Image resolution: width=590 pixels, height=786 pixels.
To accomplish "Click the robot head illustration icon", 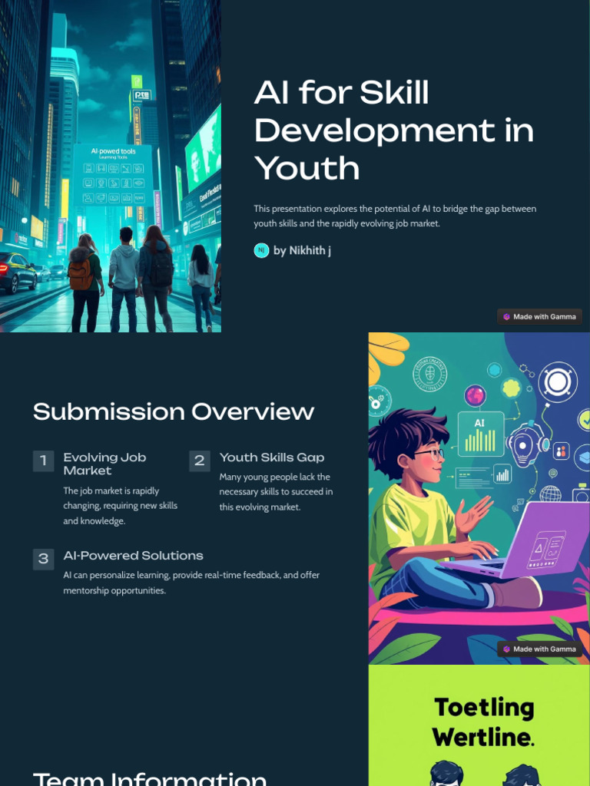I will [529, 443].
